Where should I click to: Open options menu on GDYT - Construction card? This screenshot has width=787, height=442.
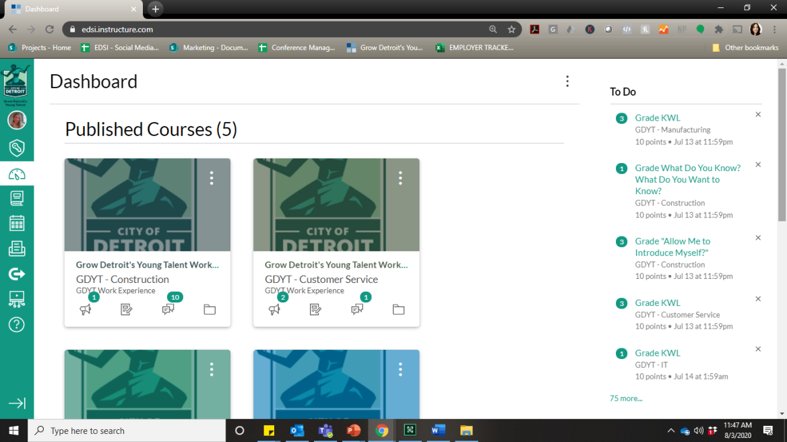coord(212,178)
